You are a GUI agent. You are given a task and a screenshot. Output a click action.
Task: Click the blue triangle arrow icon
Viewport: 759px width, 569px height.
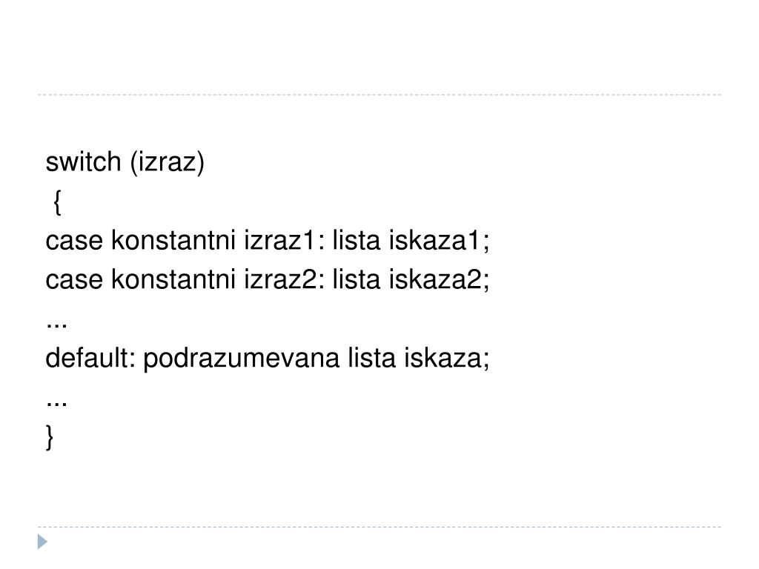42,542
